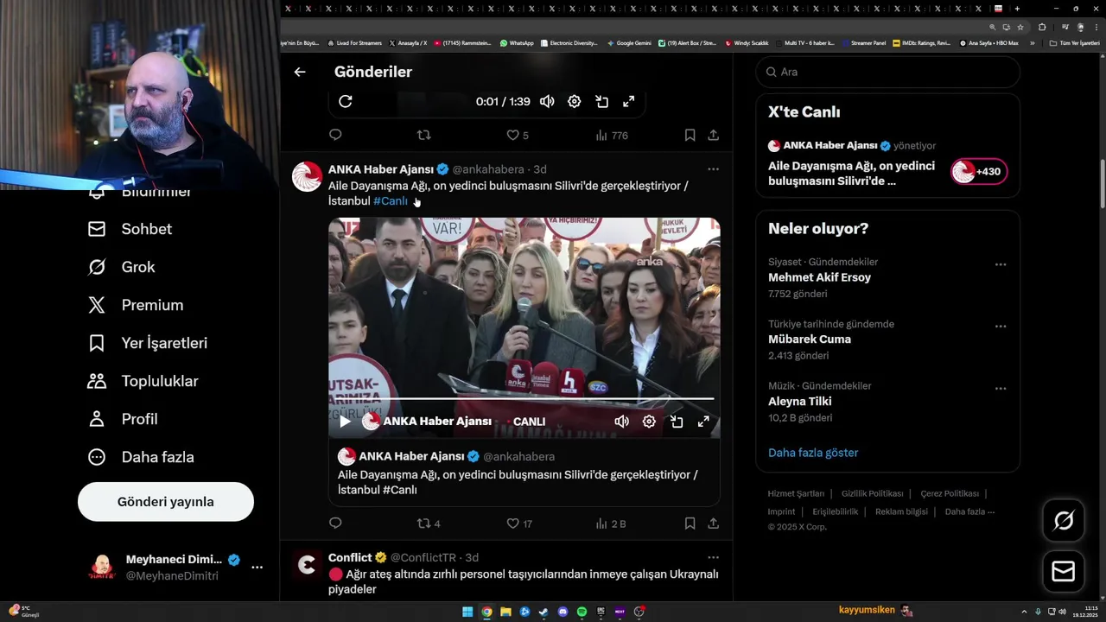Join the live broadcast via +430 badge

click(979, 171)
